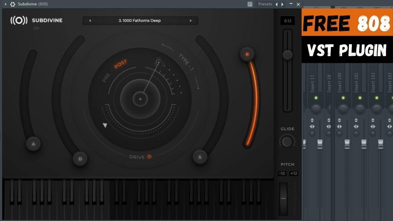Click the 0.12 volume value box

(288, 21)
